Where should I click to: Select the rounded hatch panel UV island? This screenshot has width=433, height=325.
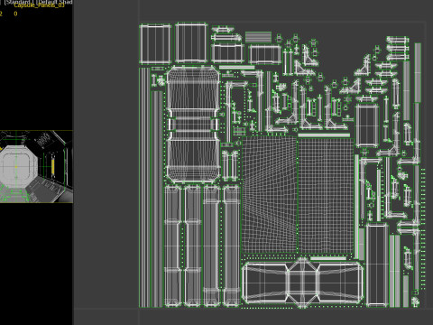tap(193, 125)
